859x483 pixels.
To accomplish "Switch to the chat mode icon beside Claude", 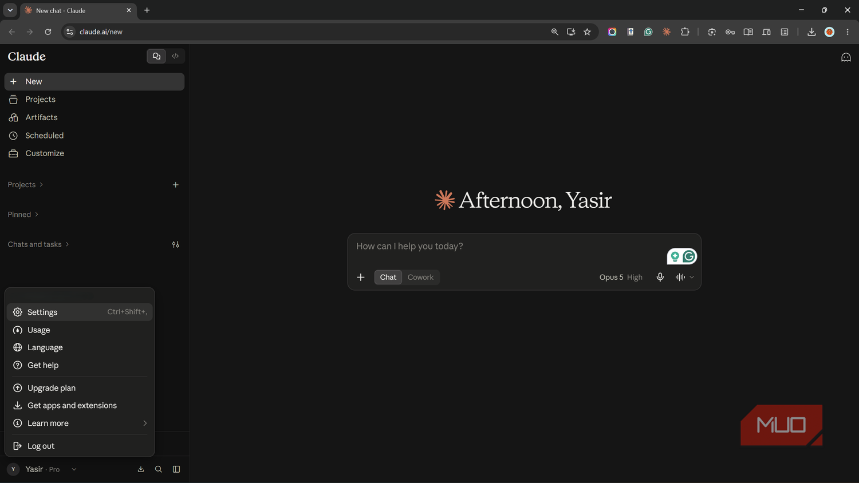I will pos(156,56).
